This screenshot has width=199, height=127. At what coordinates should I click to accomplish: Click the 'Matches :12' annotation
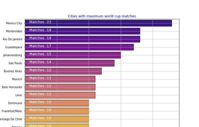pyautogui.click(x=40, y=70)
